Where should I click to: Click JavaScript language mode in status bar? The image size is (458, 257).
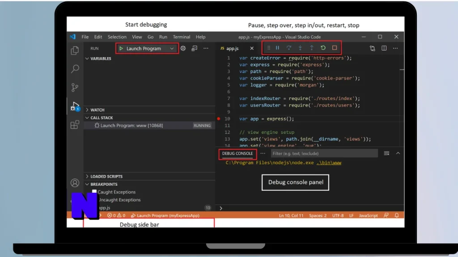[x=369, y=216]
